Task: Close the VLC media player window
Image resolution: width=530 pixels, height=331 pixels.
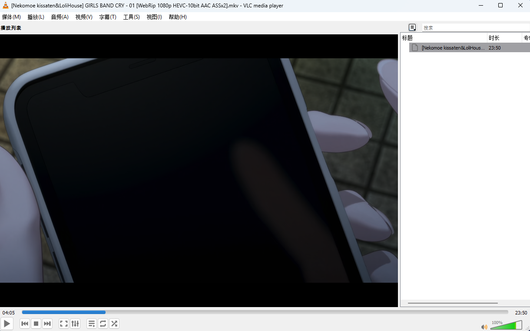Action: [520, 6]
